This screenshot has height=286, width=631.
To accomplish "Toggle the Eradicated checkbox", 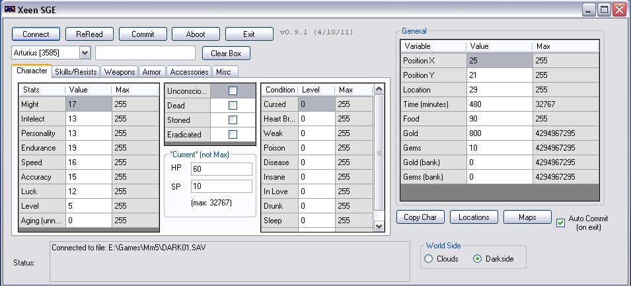I will tap(233, 134).
